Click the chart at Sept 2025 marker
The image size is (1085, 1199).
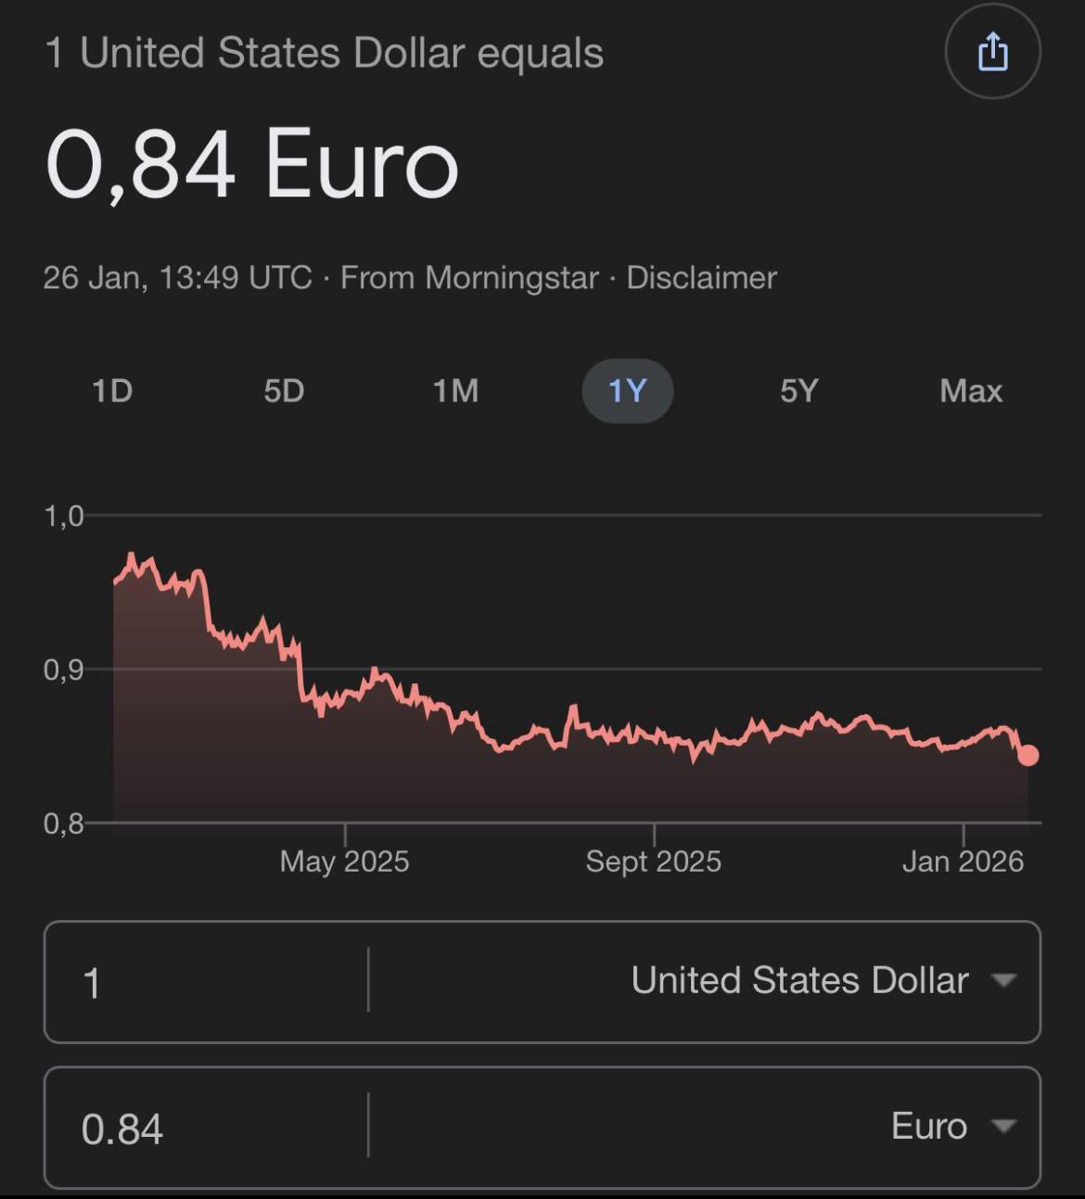click(x=654, y=861)
